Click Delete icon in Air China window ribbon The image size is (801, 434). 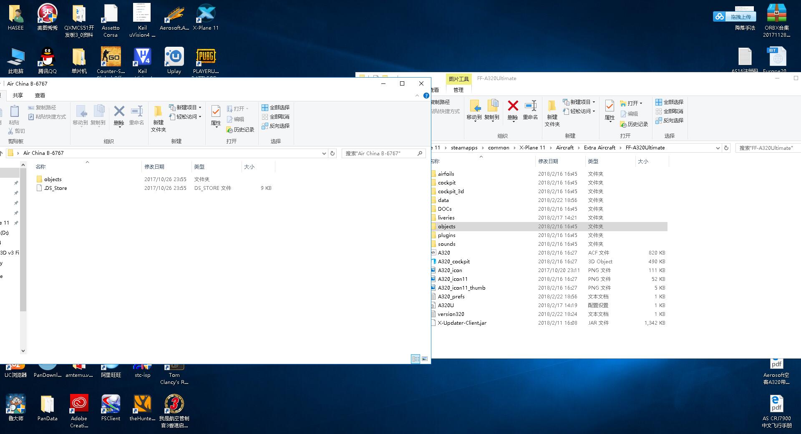click(119, 111)
